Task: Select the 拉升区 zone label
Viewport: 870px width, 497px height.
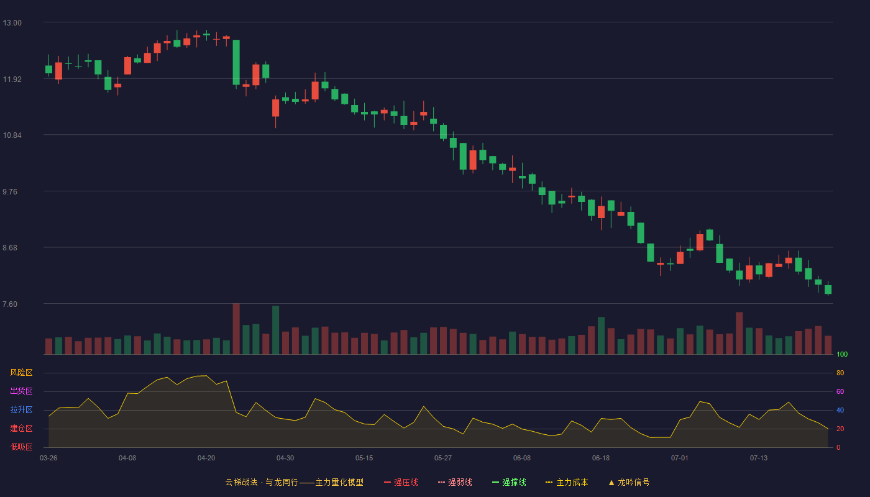Action: [x=21, y=410]
